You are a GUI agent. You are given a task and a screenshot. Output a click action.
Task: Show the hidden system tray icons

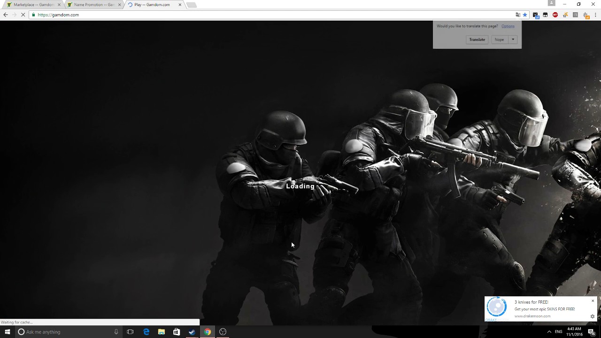(549, 332)
